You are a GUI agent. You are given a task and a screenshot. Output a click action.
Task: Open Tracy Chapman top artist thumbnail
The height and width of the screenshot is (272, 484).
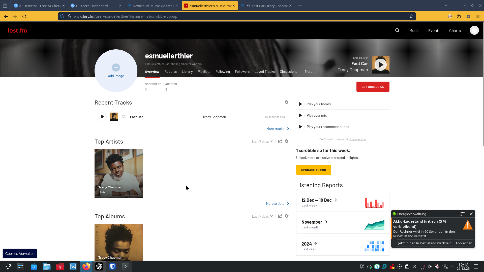click(119, 173)
